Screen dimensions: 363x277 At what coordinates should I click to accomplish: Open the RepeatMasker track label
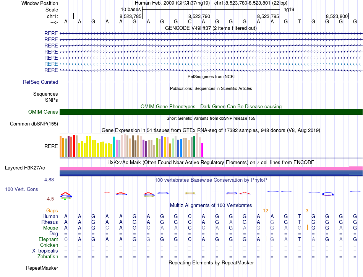(x=42, y=268)
